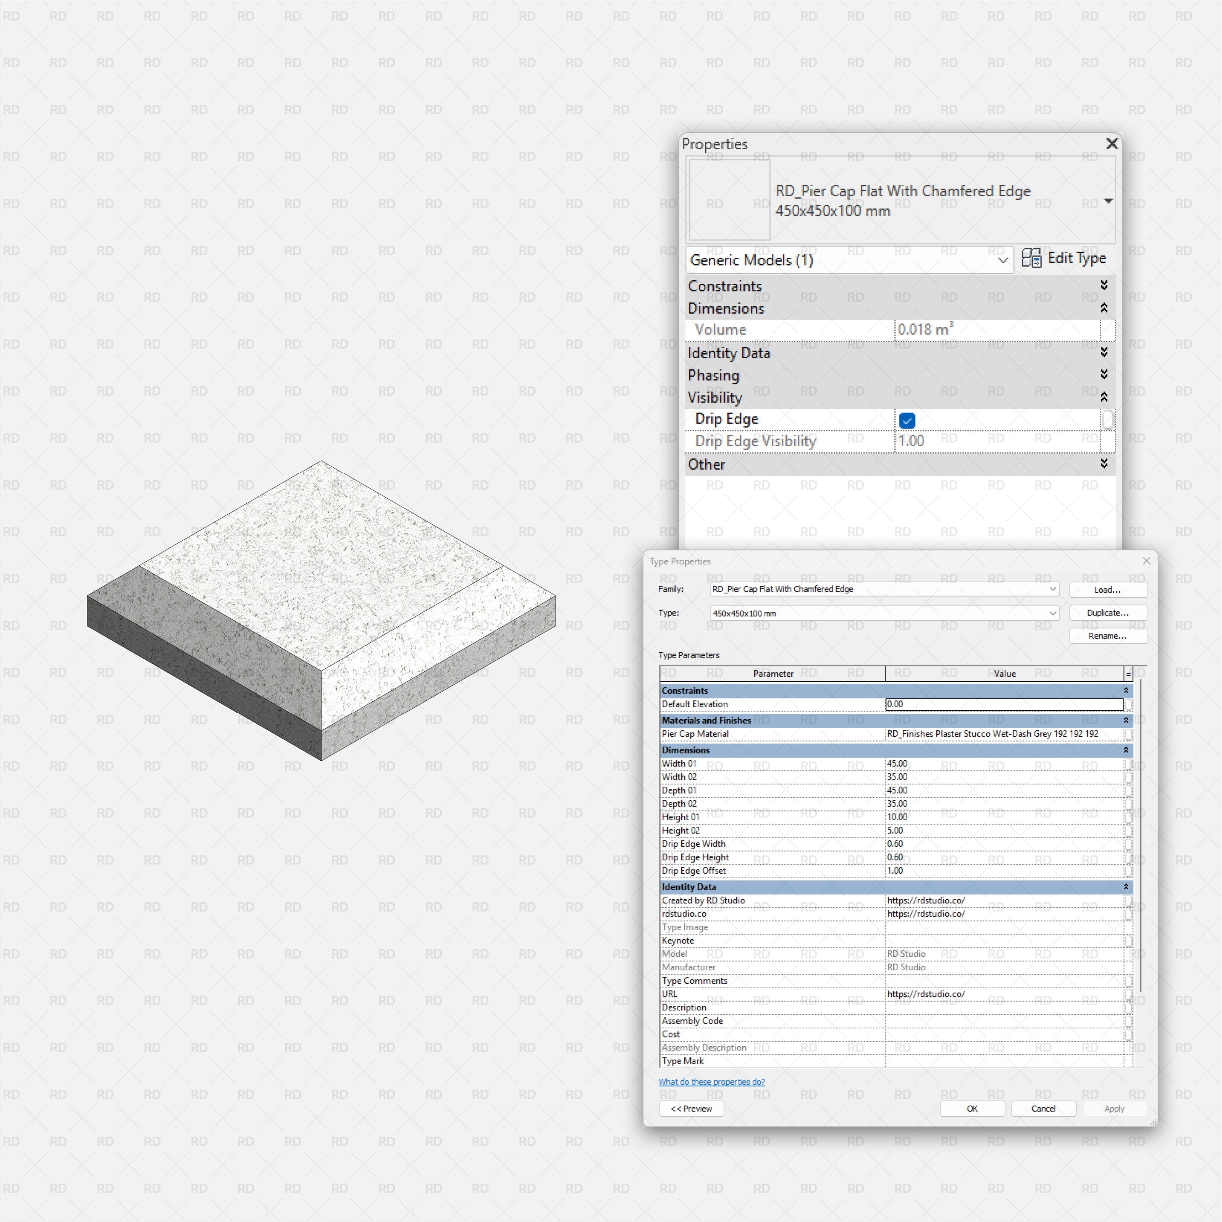Expand the Identity Data section in Properties
1222x1222 pixels.
[x=1104, y=352]
